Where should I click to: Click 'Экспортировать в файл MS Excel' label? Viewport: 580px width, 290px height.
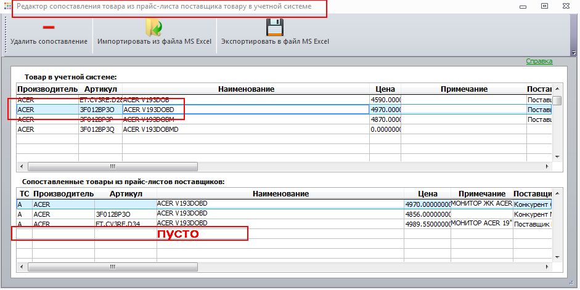click(275, 41)
